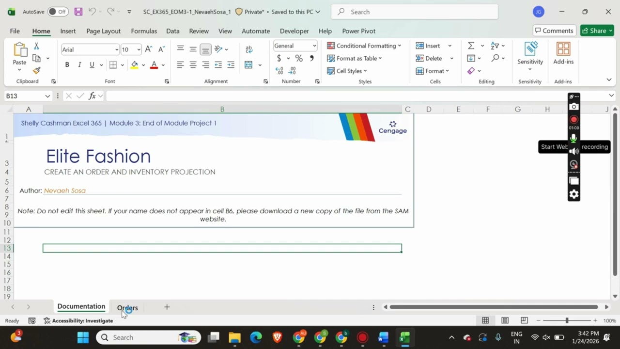Apply yellow Fill Color swatch

134,64
